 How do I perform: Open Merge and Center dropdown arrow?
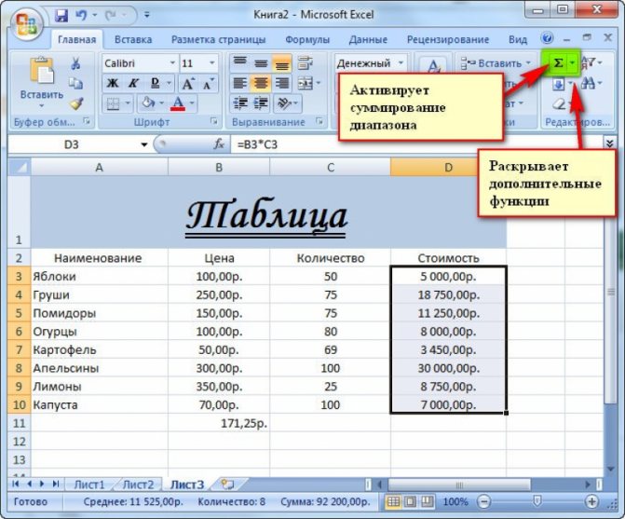click(x=319, y=83)
